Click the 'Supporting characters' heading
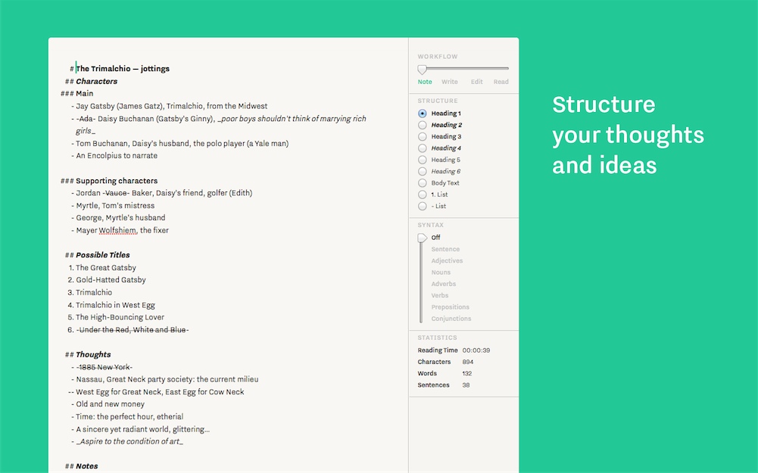The width and height of the screenshot is (758, 473). tap(117, 181)
